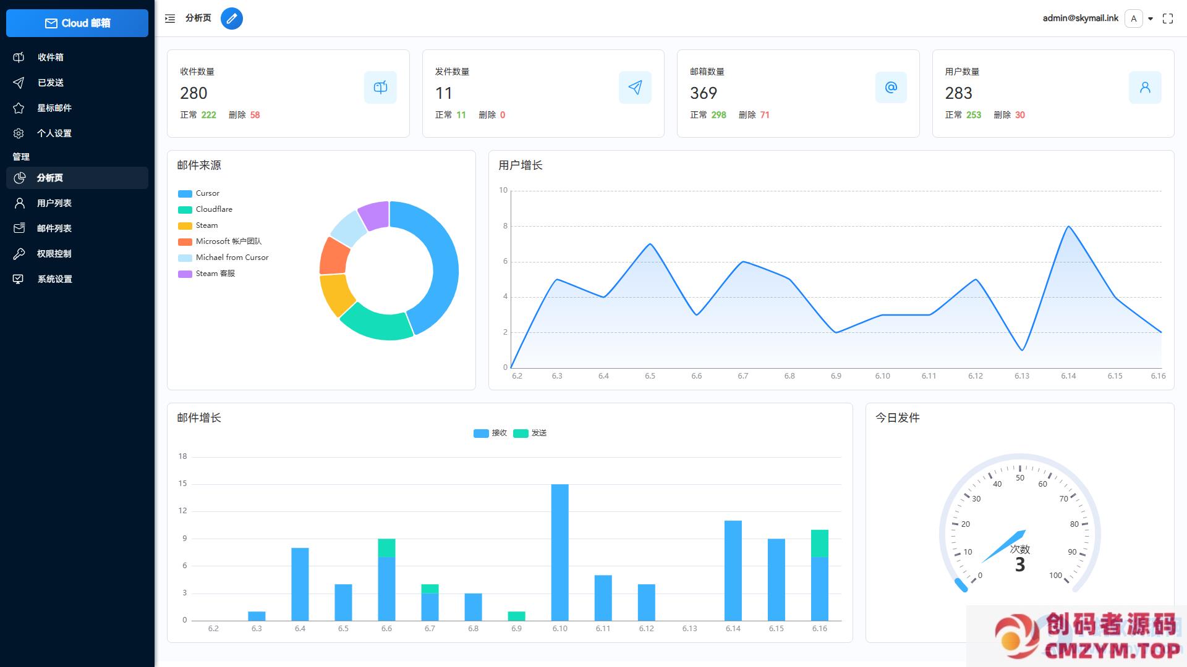The height and width of the screenshot is (667, 1187).
Task: Click the blue pencil compose button
Action: [x=232, y=19]
